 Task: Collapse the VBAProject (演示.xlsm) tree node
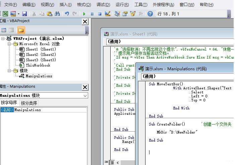point(3,39)
